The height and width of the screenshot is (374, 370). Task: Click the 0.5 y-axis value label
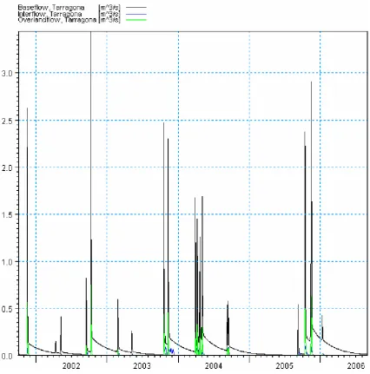pos(7,309)
